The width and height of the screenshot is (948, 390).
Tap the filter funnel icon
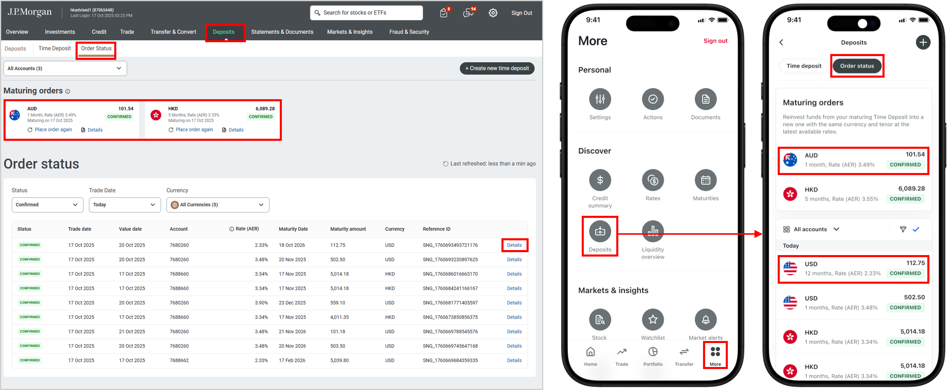click(x=903, y=229)
